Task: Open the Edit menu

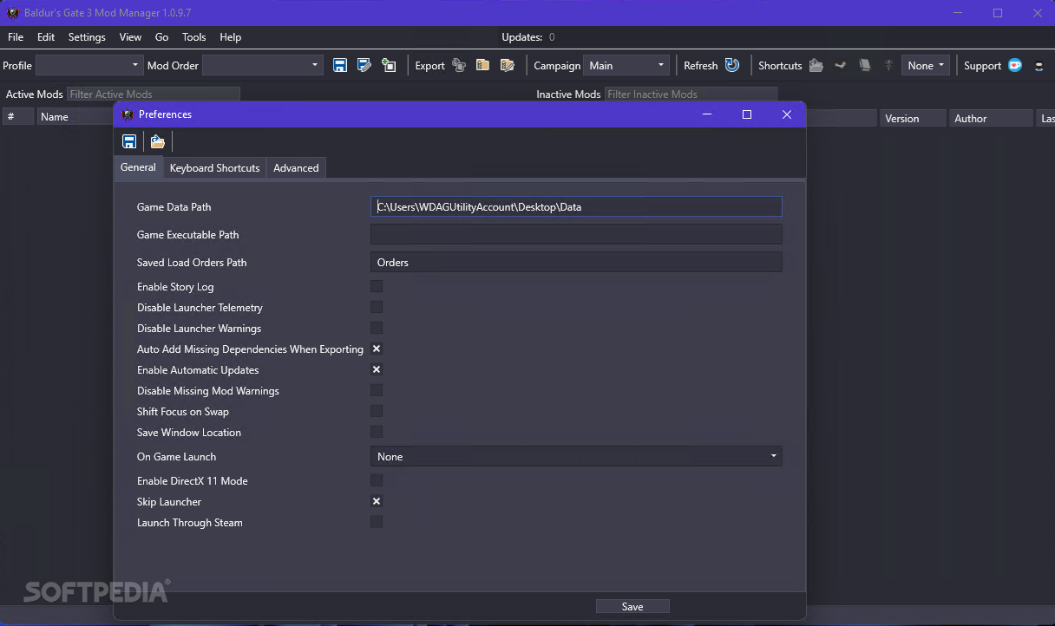Action: 46,37
